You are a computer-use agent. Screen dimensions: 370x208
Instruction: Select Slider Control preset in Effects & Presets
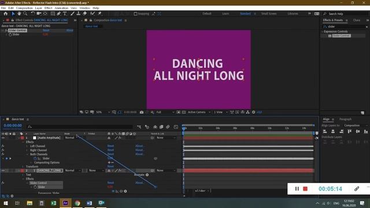(x=341, y=36)
